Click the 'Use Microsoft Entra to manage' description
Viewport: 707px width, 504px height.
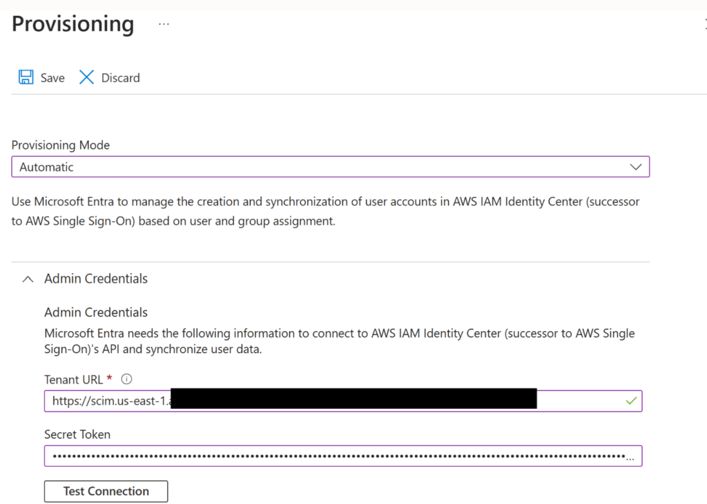tap(325, 211)
